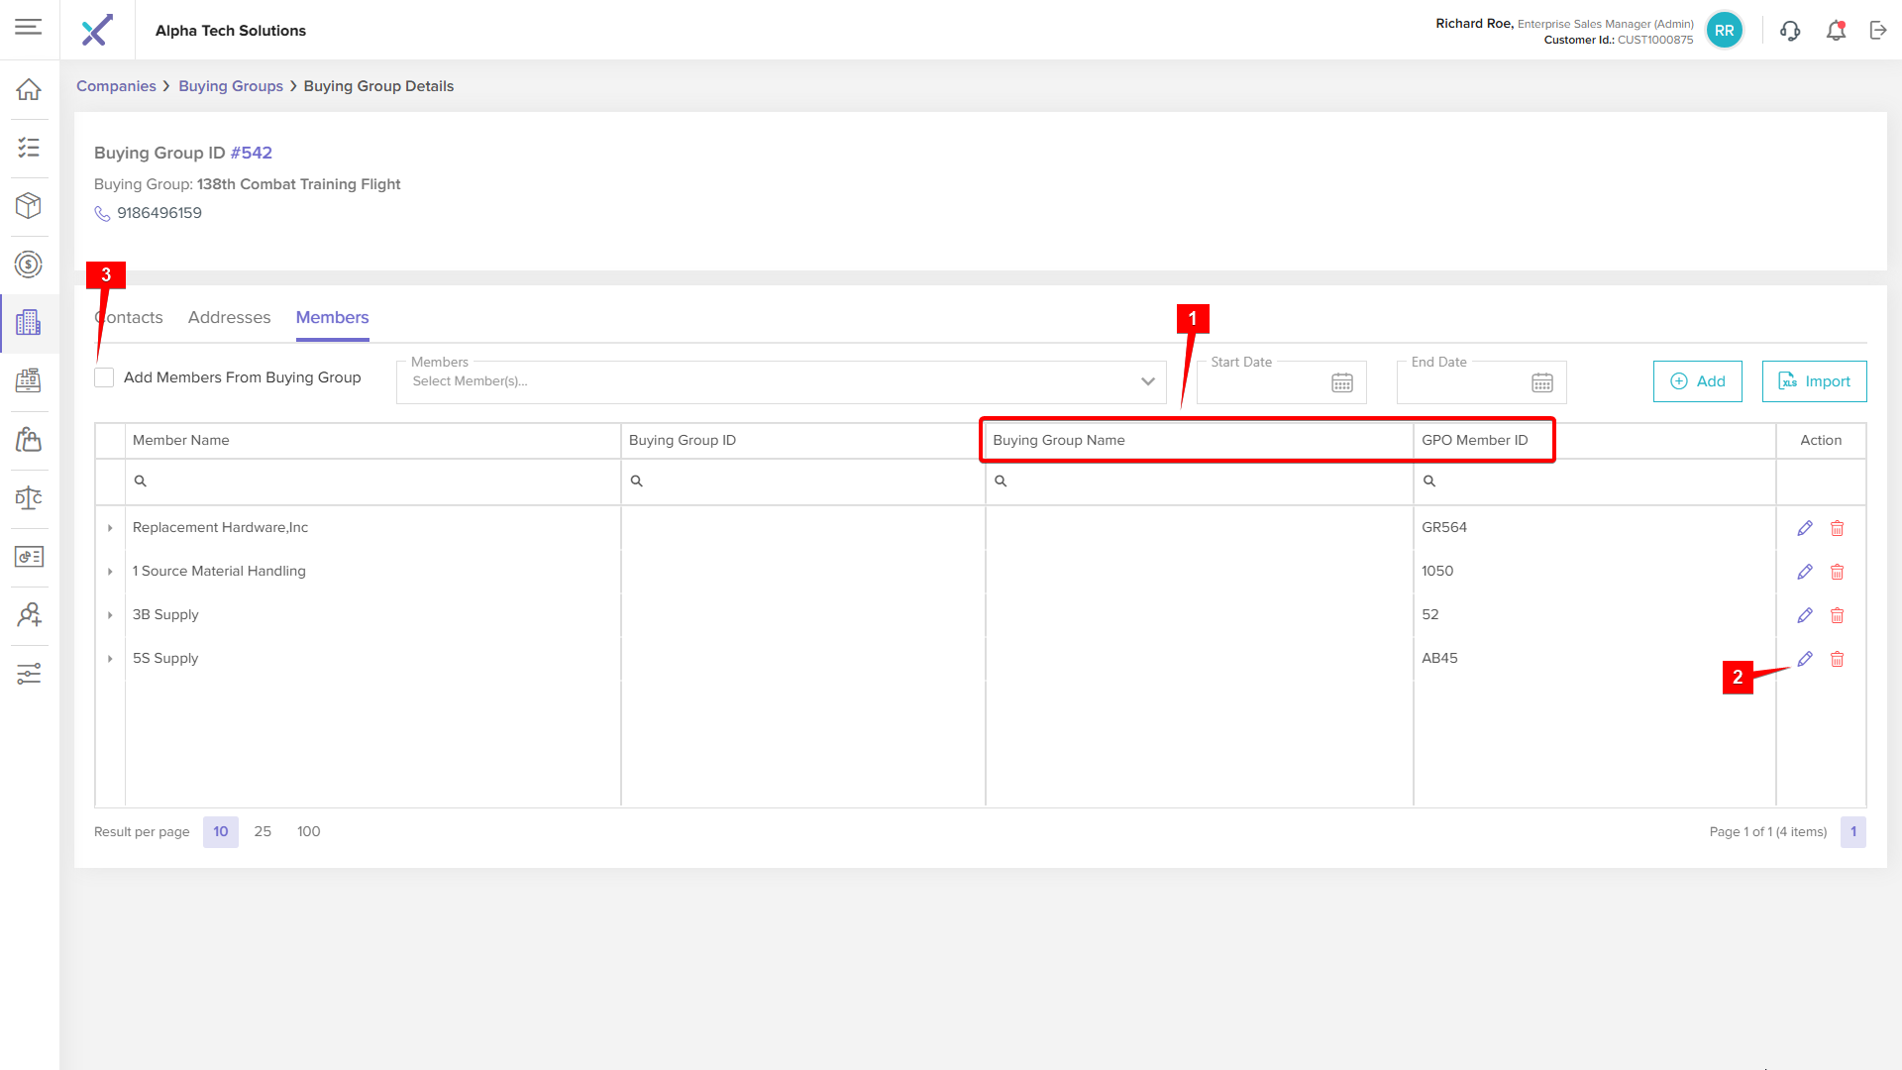
Task: Go to Buying Groups breadcrumb link
Action: tap(231, 86)
